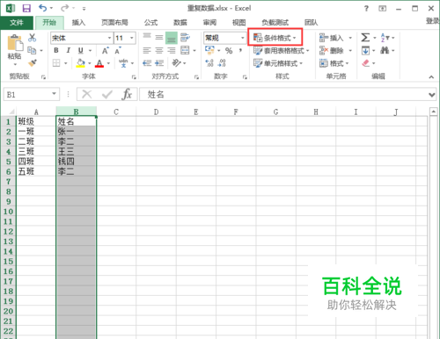Click the insert function fx icon
This screenshot has width=440, height=339.
[127, 94]
